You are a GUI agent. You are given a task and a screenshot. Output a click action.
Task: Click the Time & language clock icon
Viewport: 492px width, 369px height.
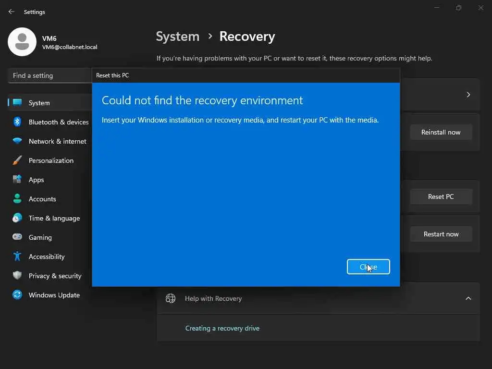pos(17,218)
